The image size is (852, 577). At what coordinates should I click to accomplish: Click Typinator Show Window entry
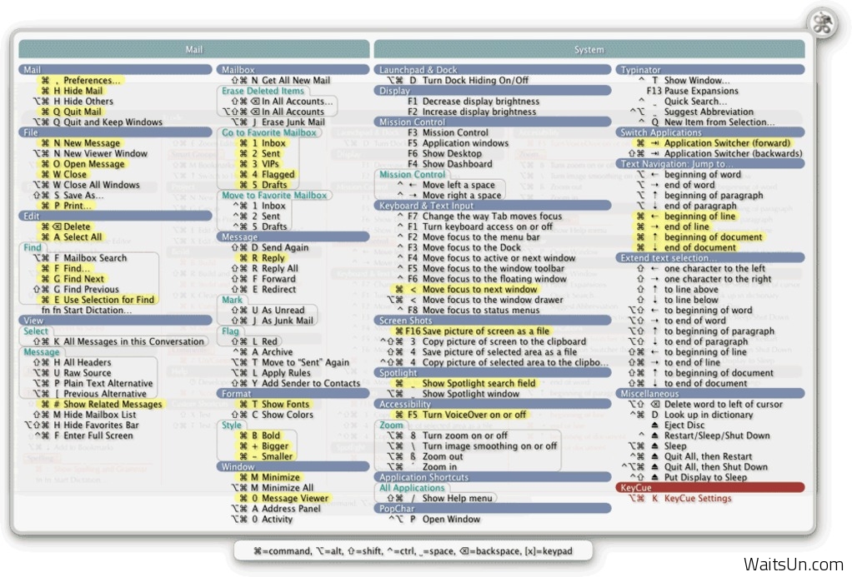click(696, 81)
